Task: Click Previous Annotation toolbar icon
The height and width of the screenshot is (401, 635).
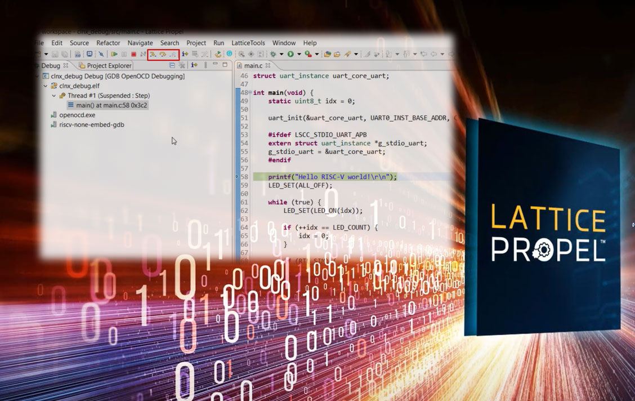Action: [x=406, y=54]
